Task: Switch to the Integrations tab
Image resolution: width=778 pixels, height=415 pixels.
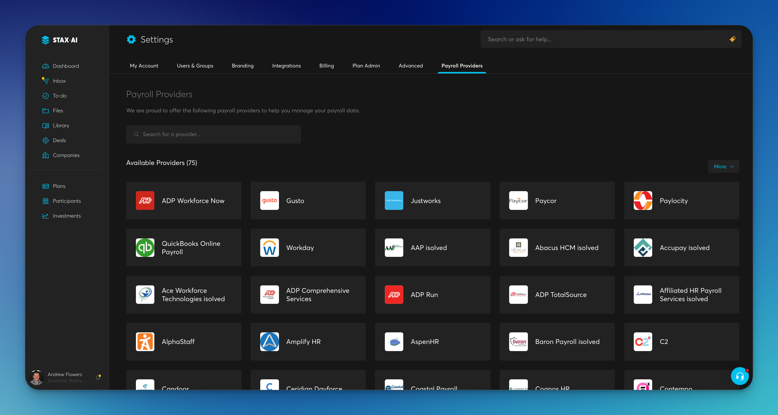Action: click(286, 66)
